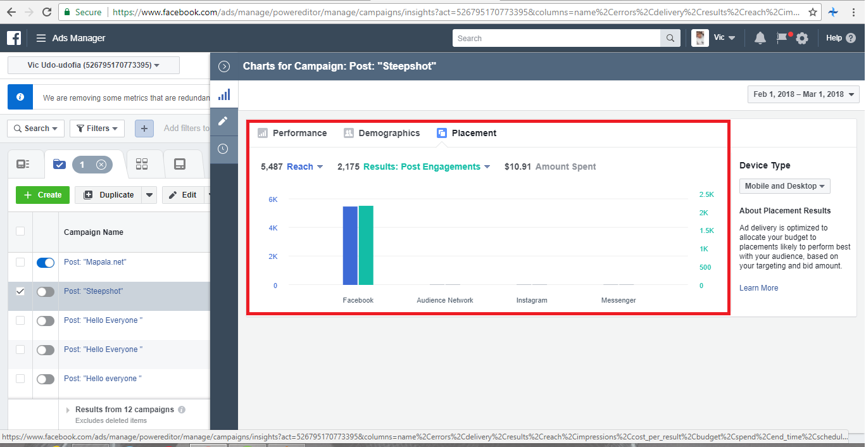
Task: Click the green Create button
Action: pos(42,195)
